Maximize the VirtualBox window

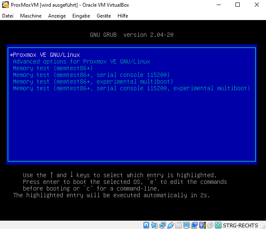point(238,5)
